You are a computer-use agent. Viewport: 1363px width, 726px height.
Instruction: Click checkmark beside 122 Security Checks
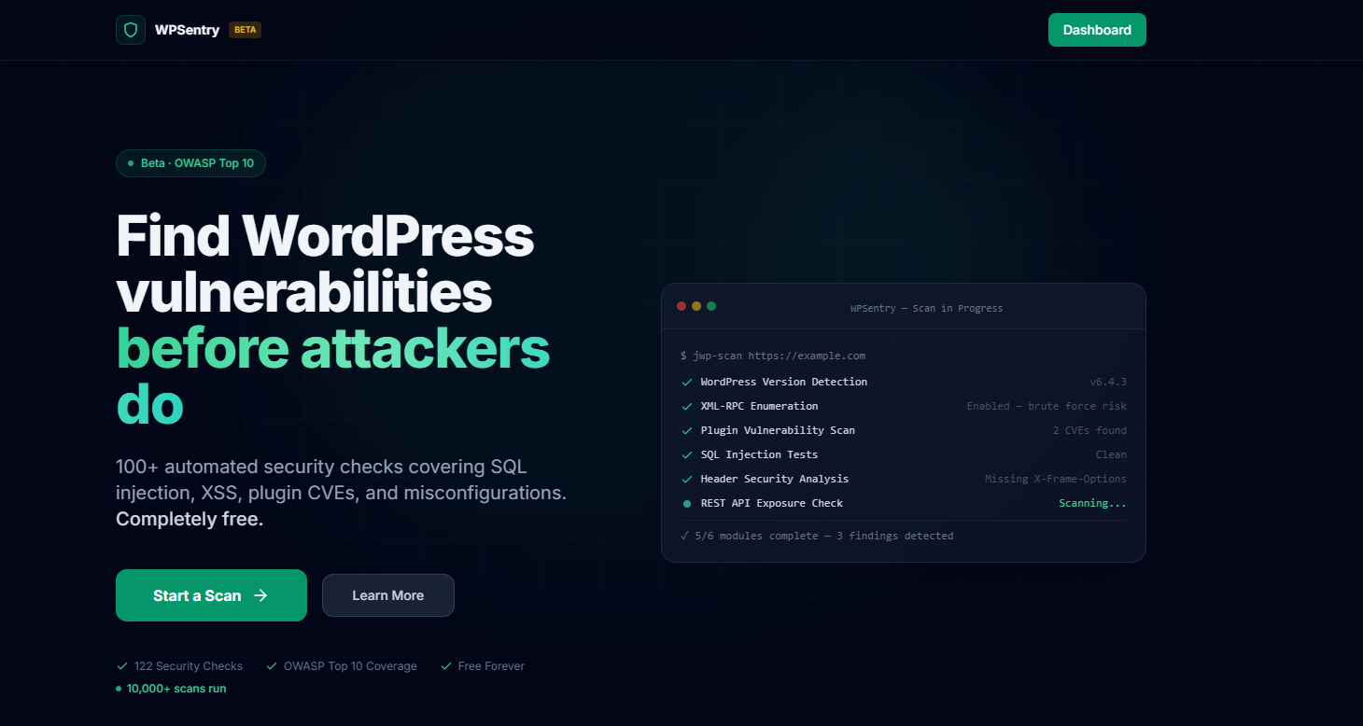click(121, 665)
